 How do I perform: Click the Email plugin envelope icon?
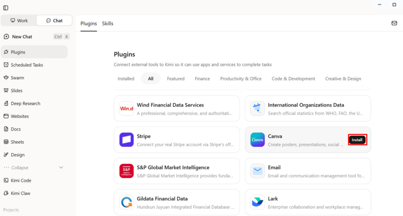tap(257, 171)
